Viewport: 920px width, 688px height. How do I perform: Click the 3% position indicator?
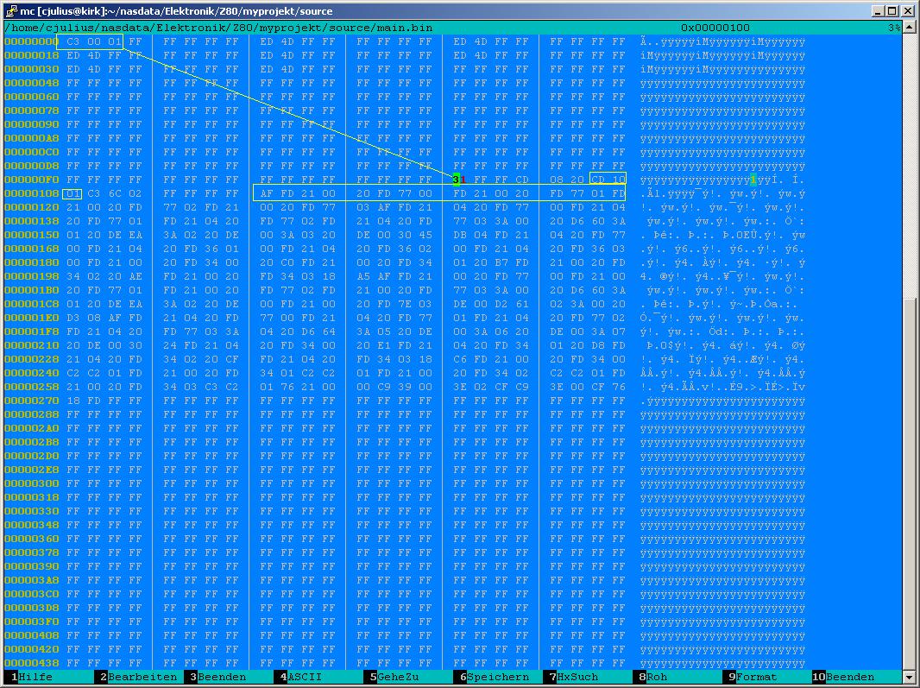click(894, 28)
